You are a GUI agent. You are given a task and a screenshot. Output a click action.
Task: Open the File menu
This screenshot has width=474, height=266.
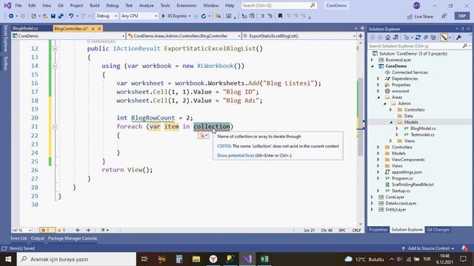[x=18, y=5]
